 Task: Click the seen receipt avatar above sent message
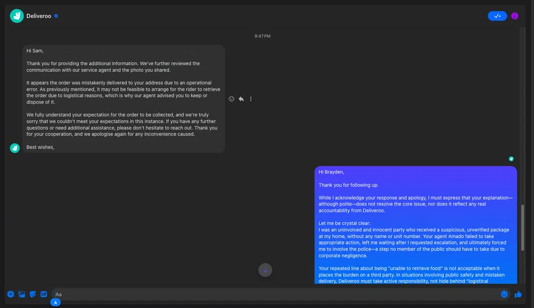511,159
